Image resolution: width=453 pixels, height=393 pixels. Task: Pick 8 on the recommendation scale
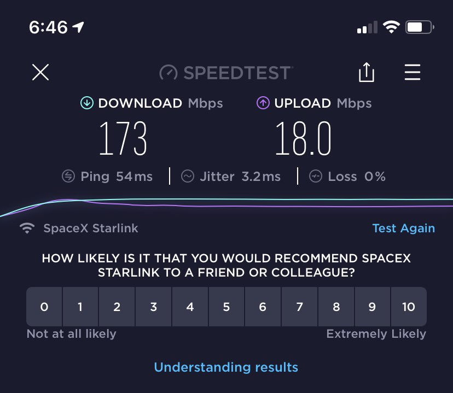click(x=336, y=307)
